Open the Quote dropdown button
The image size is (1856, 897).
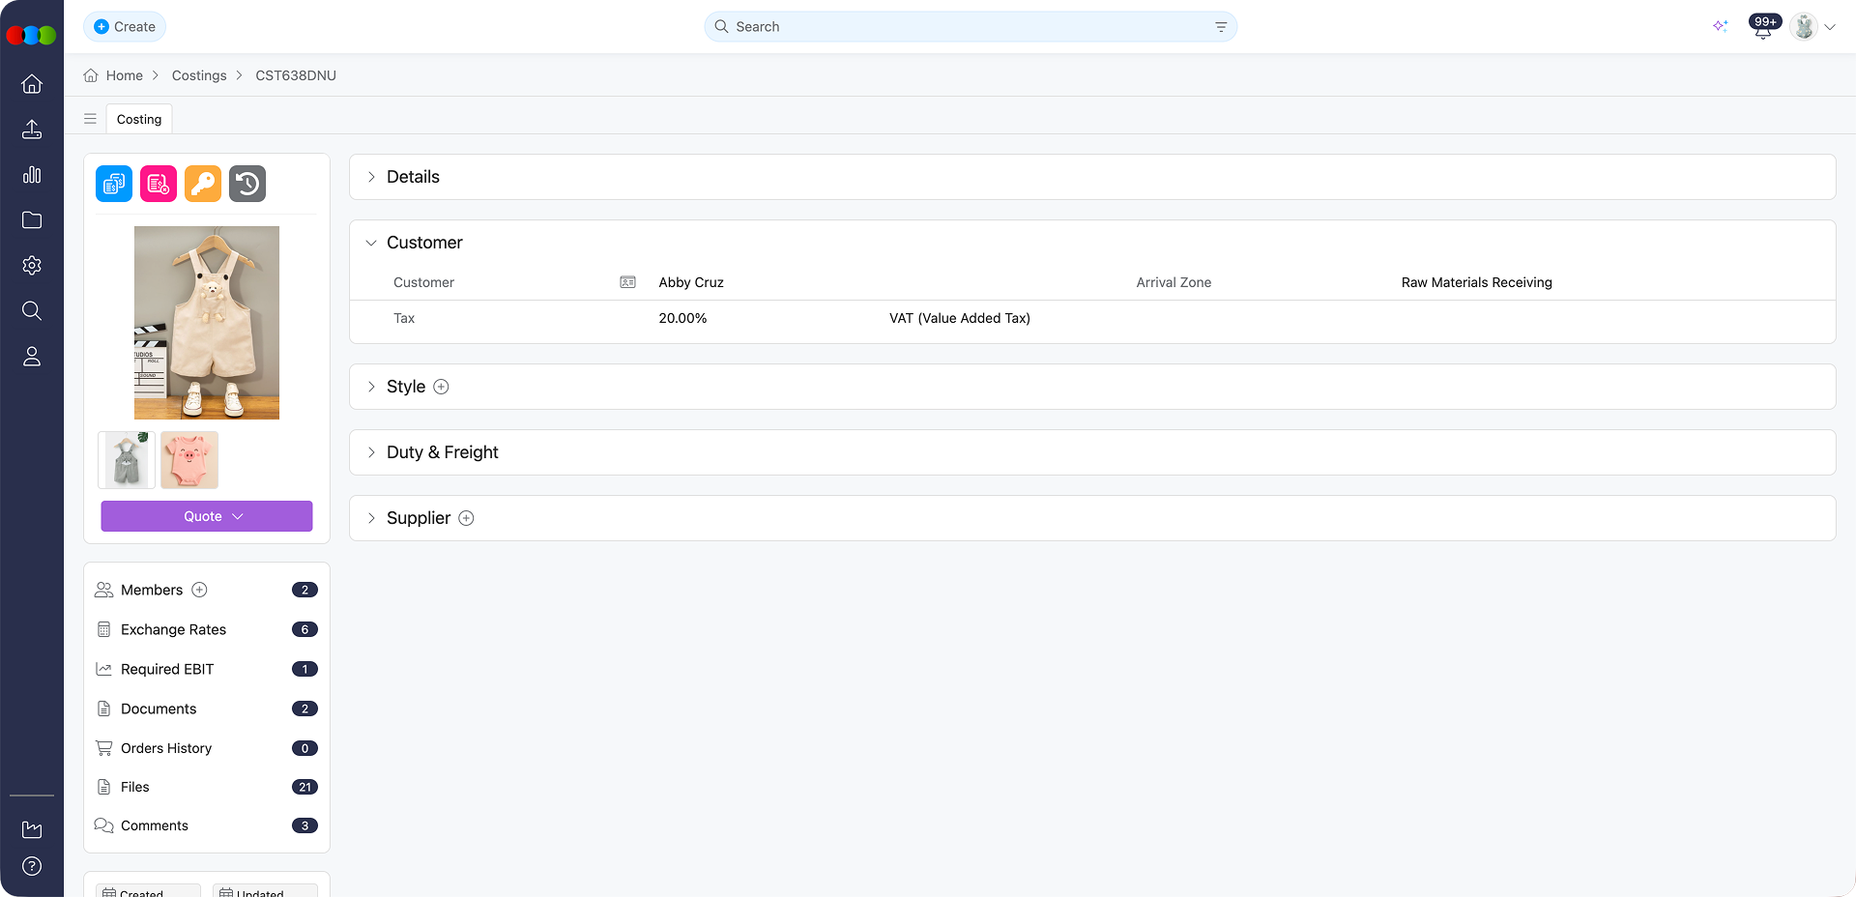[x=207, y=516]
